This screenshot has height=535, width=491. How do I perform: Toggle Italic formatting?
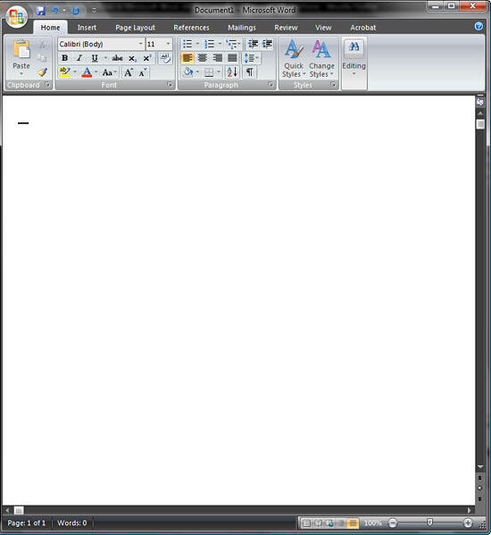[79, 58]
